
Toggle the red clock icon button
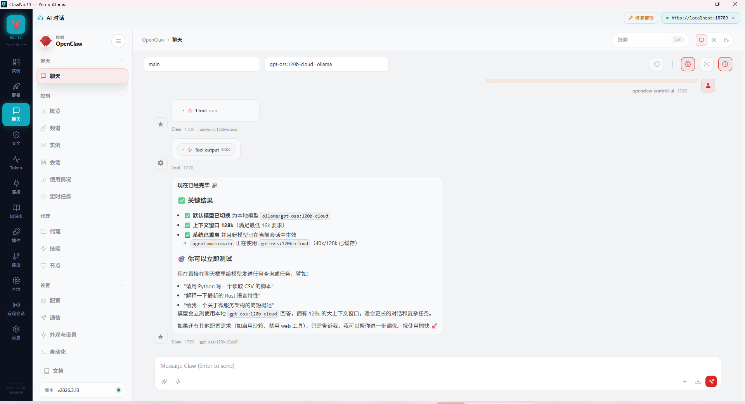tap(725, 64)
